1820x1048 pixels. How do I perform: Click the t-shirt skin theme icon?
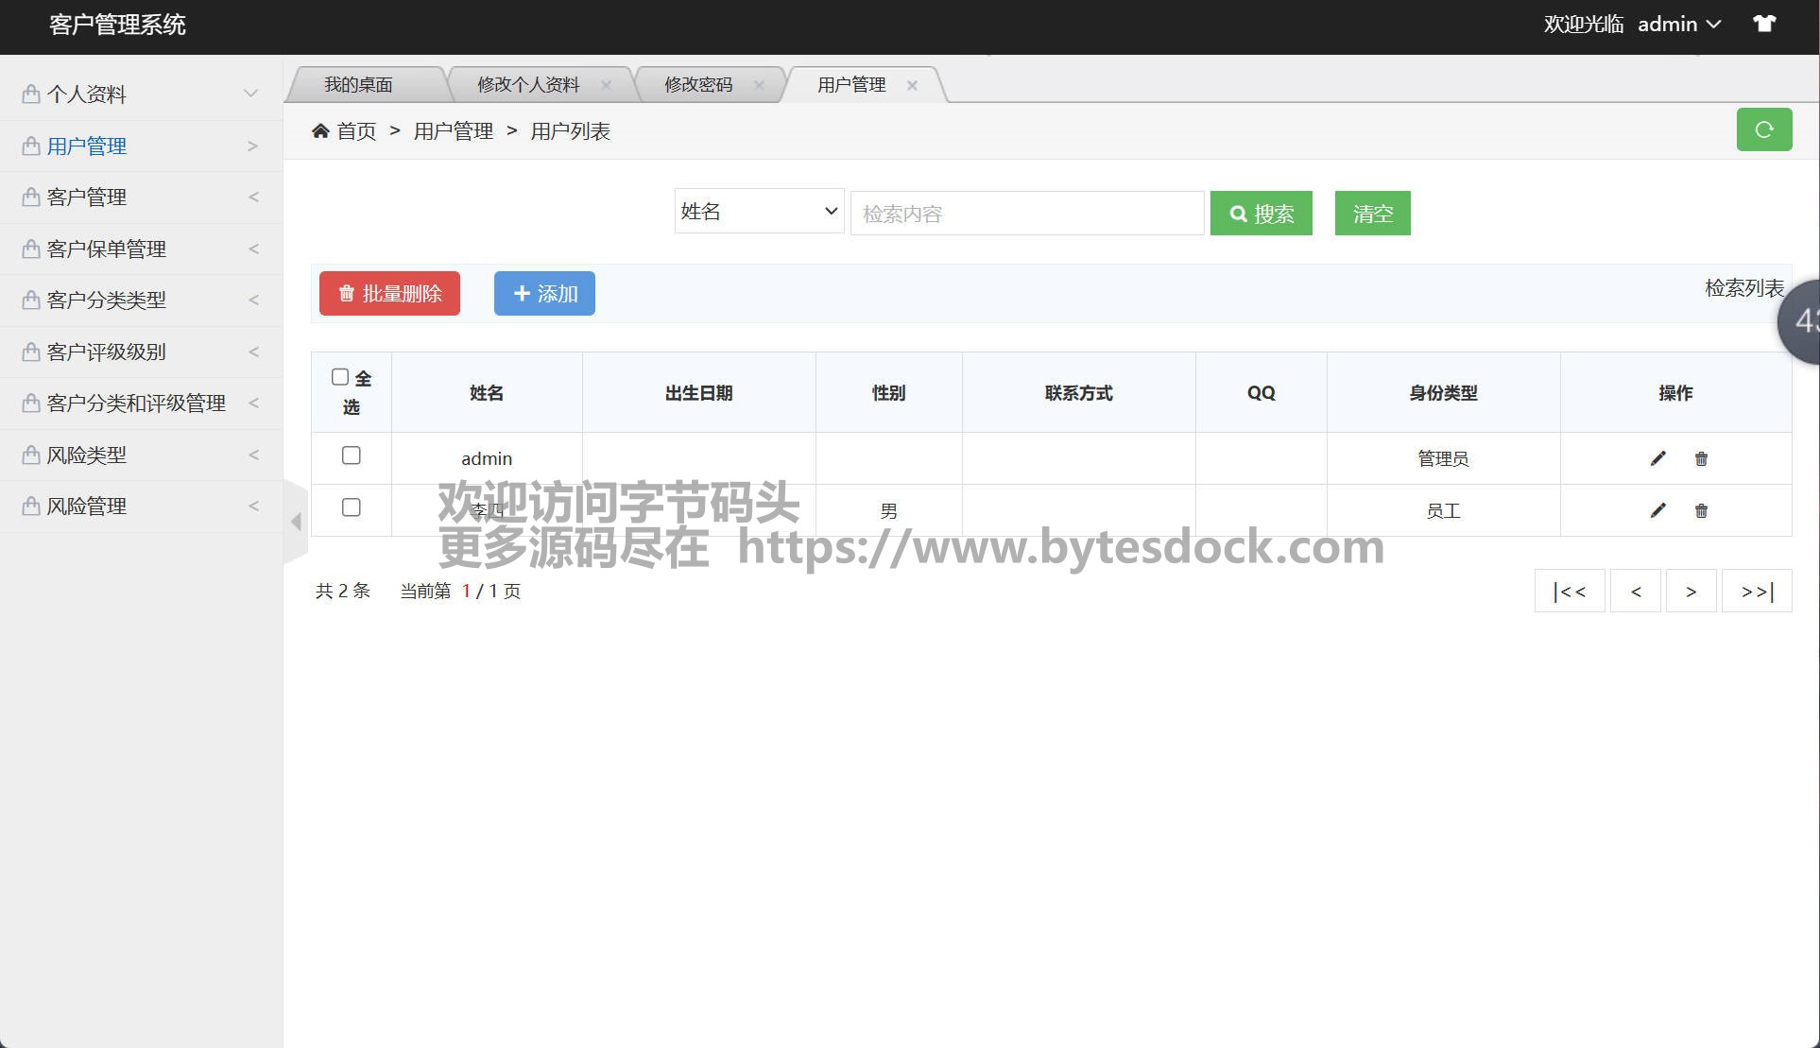(x=1763, y=25)
